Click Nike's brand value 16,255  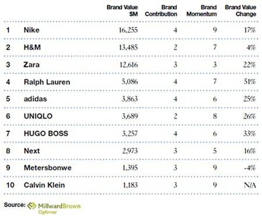pyautogui.click(x=128, y=30)
